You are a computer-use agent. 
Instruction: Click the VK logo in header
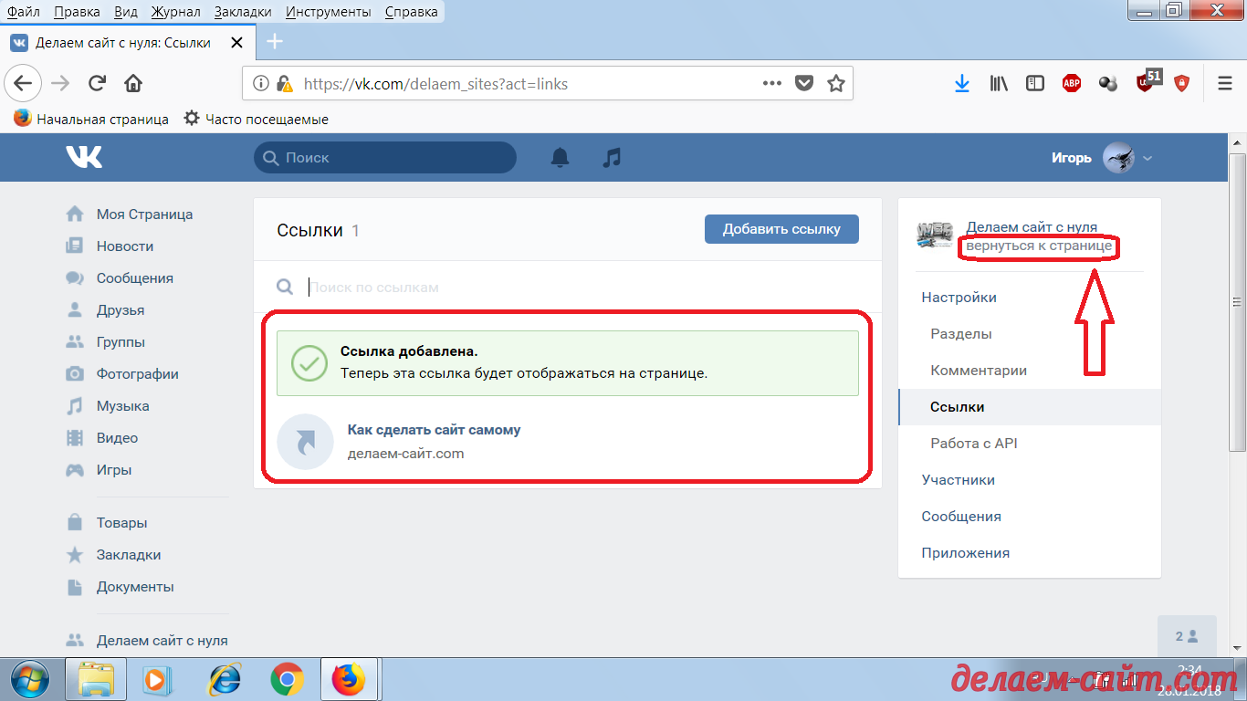(x=84, y=157)
